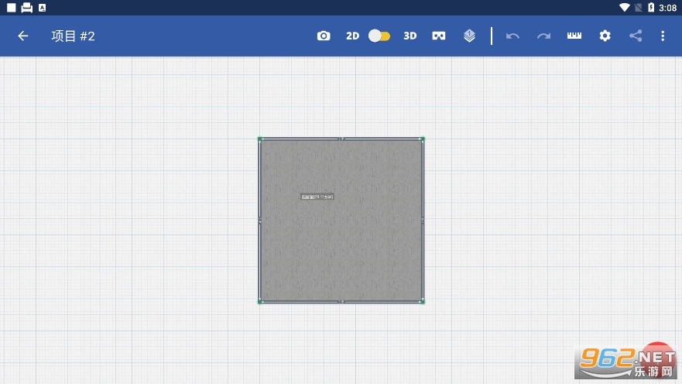Undo the last action
Image resolution: width=682 pixels, height=384 pixels.
tap(512, 36)
